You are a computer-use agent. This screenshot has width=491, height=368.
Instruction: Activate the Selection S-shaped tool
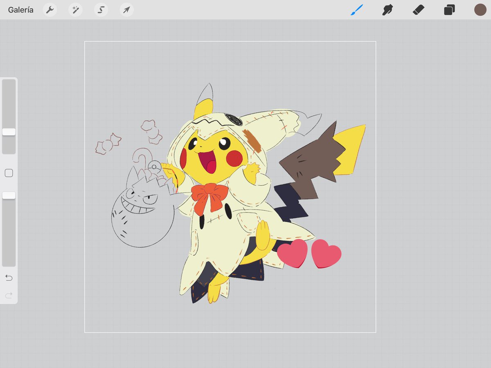coord(101,10)
